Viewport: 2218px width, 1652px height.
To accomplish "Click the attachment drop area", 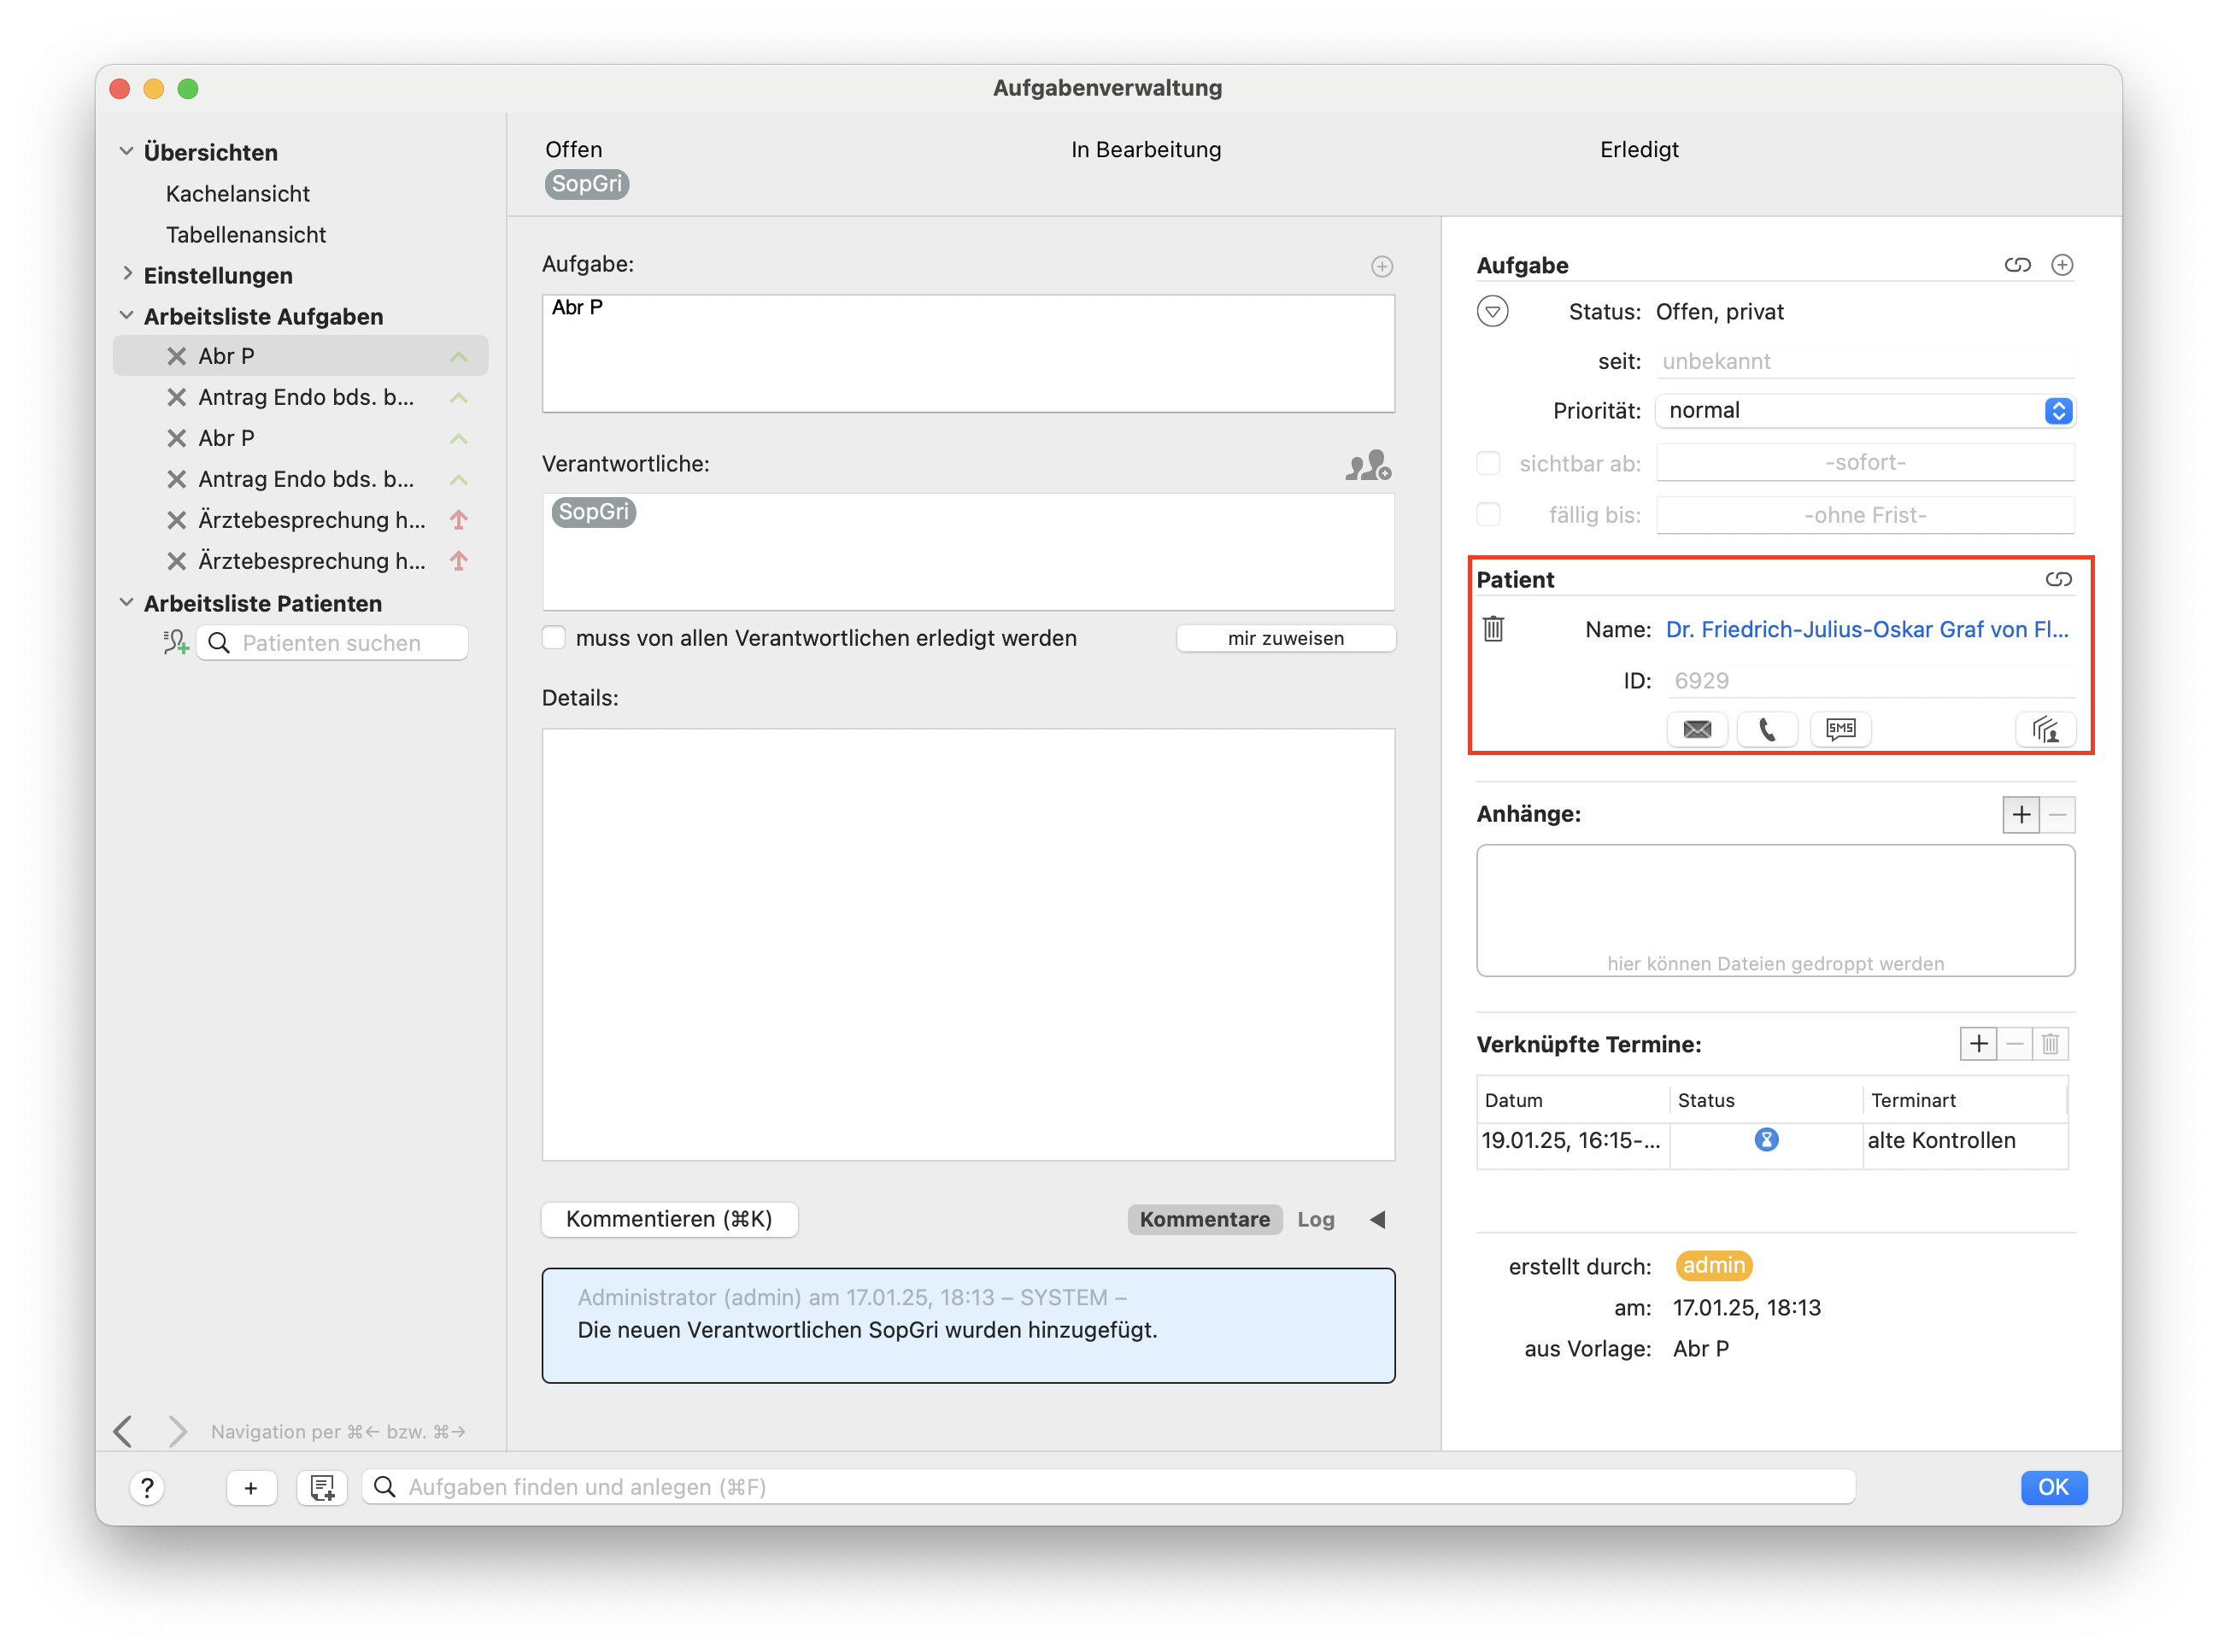I will [x=1775, y=910].
